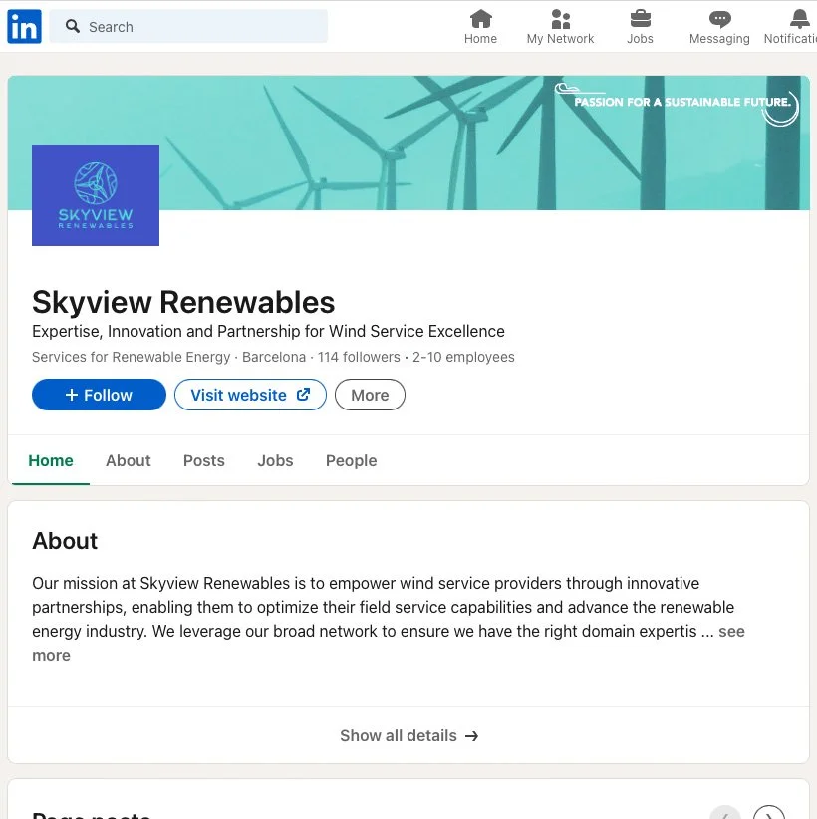Switch to the About tab
This screenshot has height=819, width=817.
point(128,460)
